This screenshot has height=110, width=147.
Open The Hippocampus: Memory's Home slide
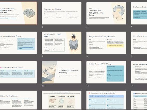(18, 43)
